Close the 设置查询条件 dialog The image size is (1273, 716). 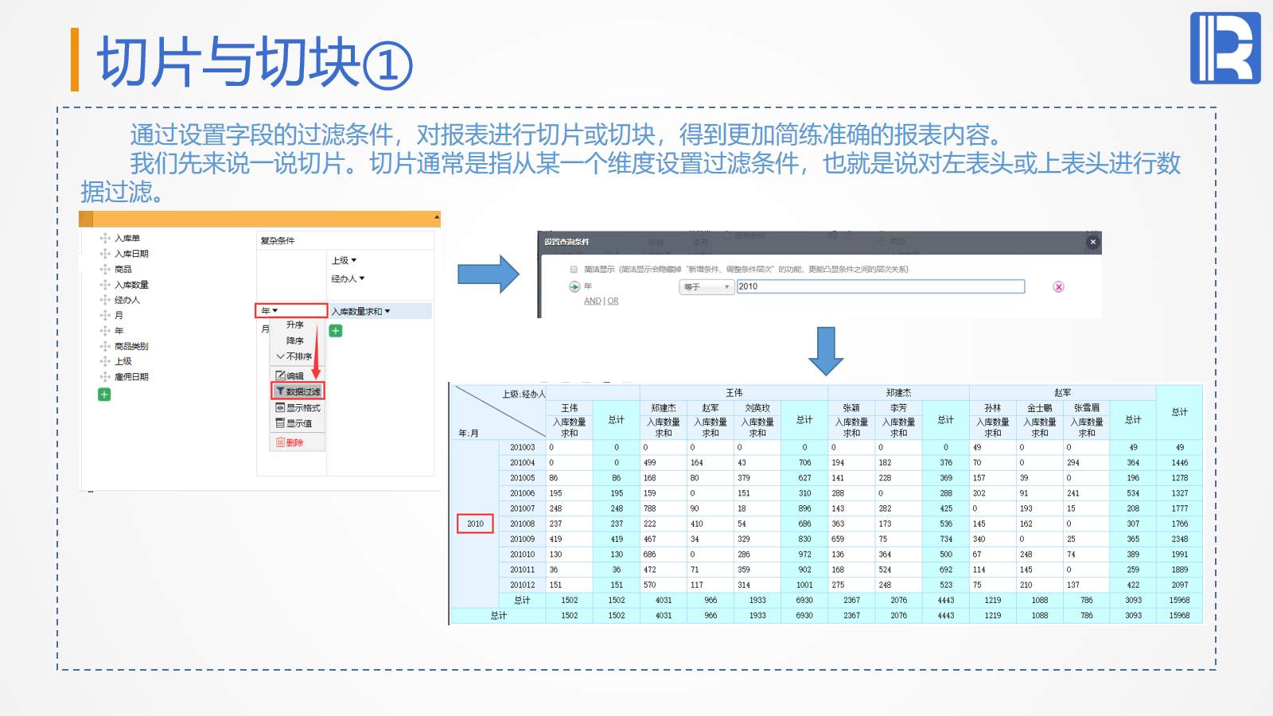(x=1093, y=242)
